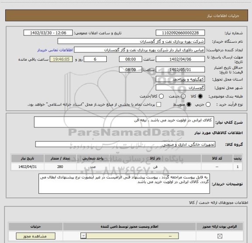Click the quantity cell 280

pyautogui.click(x=60, y=167)
